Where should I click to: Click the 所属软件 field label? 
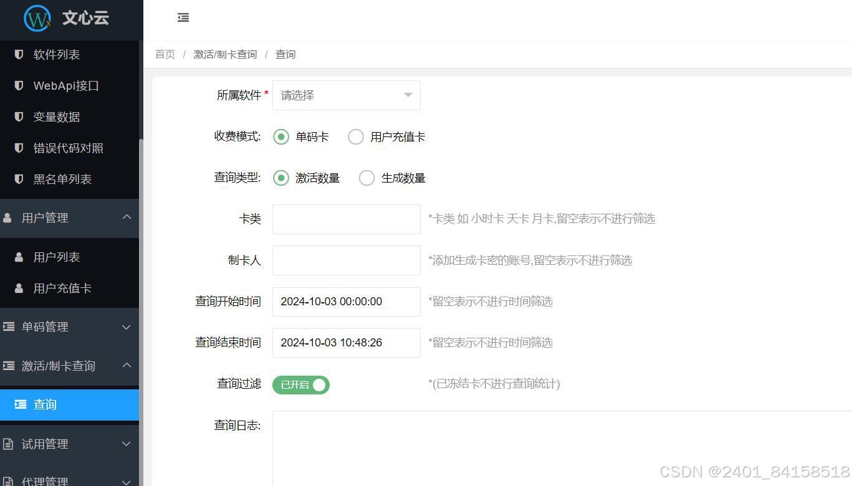[239, 95]
